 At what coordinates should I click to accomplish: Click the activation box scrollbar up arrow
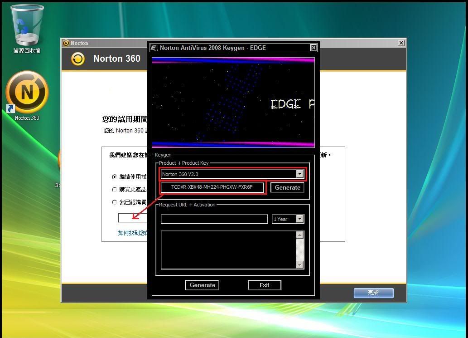point(300,235)
